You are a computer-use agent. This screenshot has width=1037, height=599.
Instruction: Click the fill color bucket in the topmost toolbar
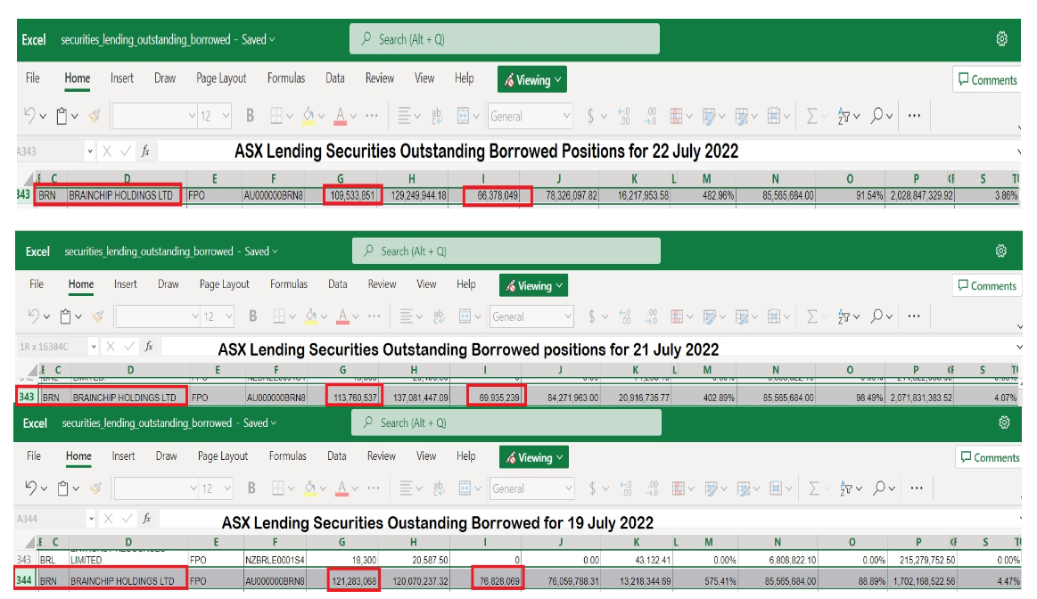(x=308, y=116)
